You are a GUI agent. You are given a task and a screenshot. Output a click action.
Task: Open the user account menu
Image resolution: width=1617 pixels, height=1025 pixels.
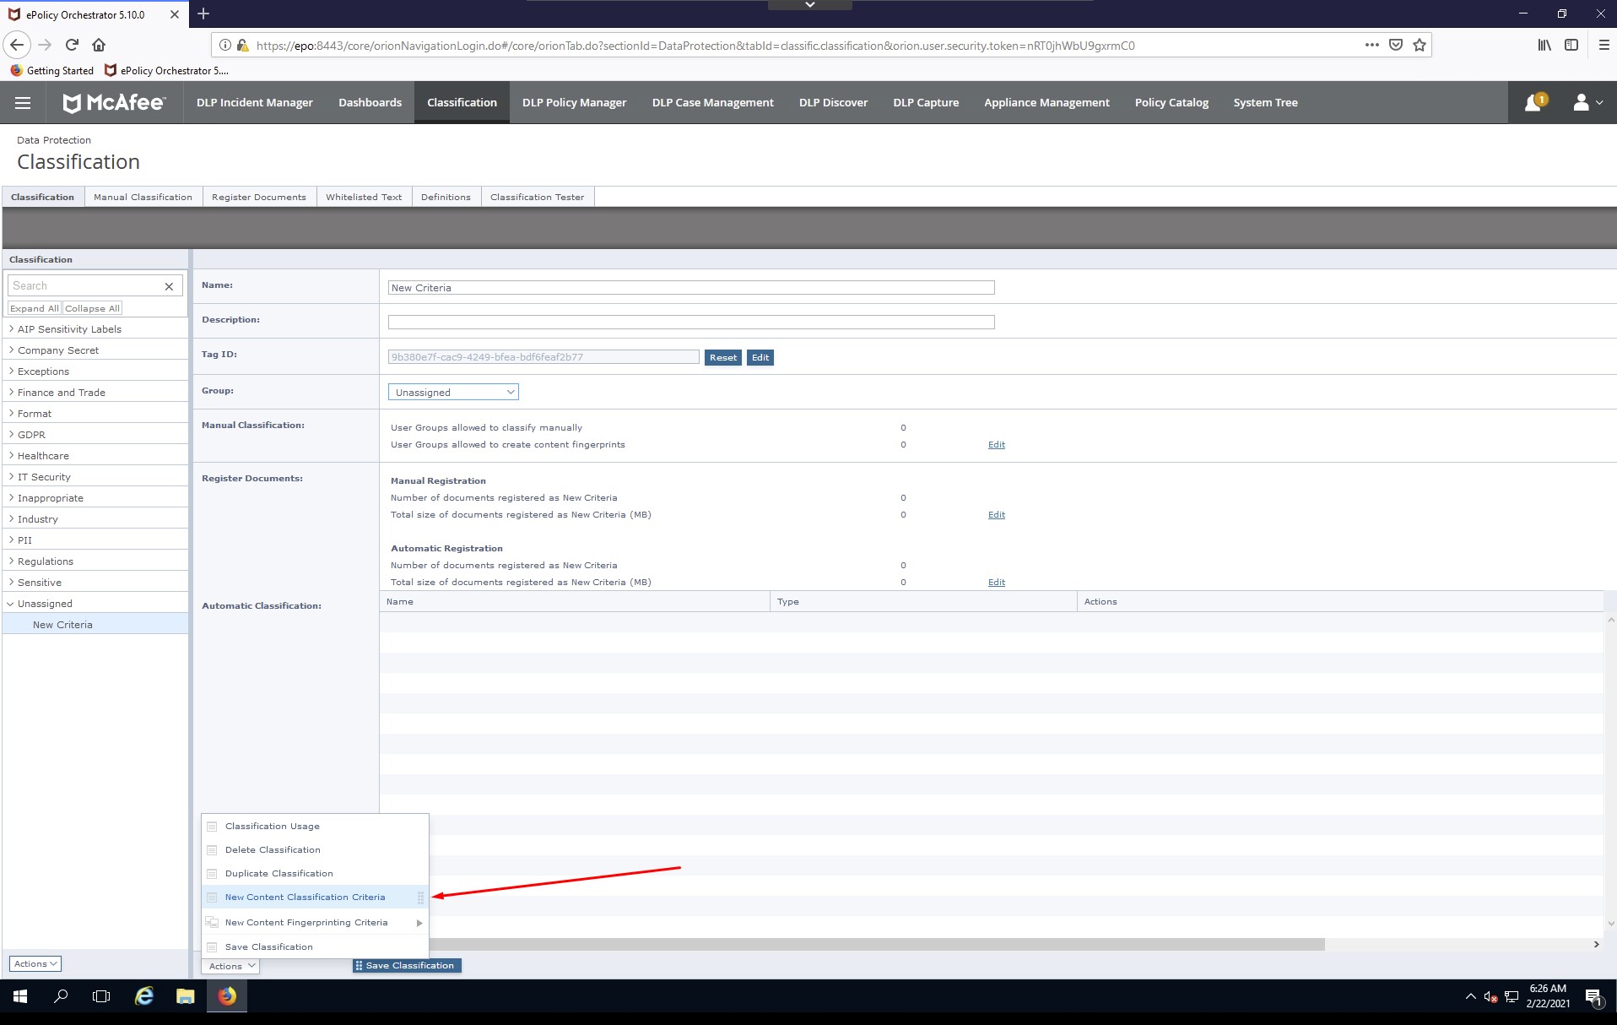[1587, 103]
